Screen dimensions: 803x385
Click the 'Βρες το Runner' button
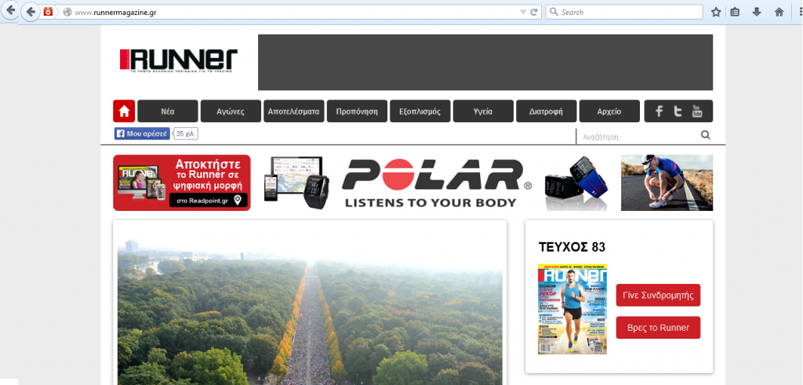tap(658, 328)
